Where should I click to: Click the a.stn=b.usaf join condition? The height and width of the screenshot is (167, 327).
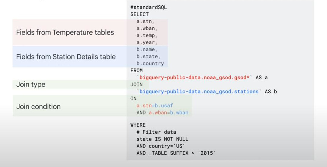point(155,106)
